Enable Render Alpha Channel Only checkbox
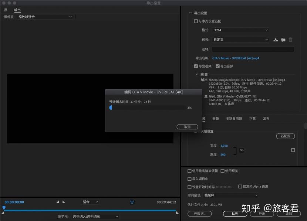 point(240,186)
